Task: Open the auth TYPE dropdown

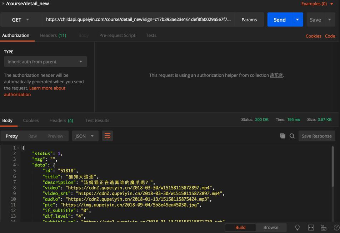Action: 46,62
